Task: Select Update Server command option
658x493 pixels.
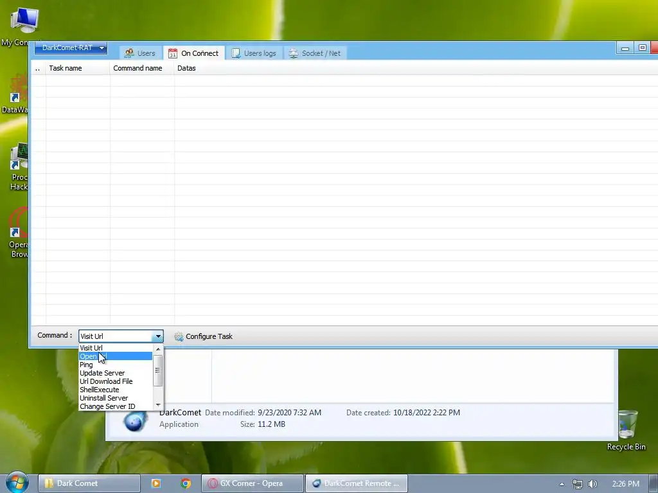Action: pos(116,373)
